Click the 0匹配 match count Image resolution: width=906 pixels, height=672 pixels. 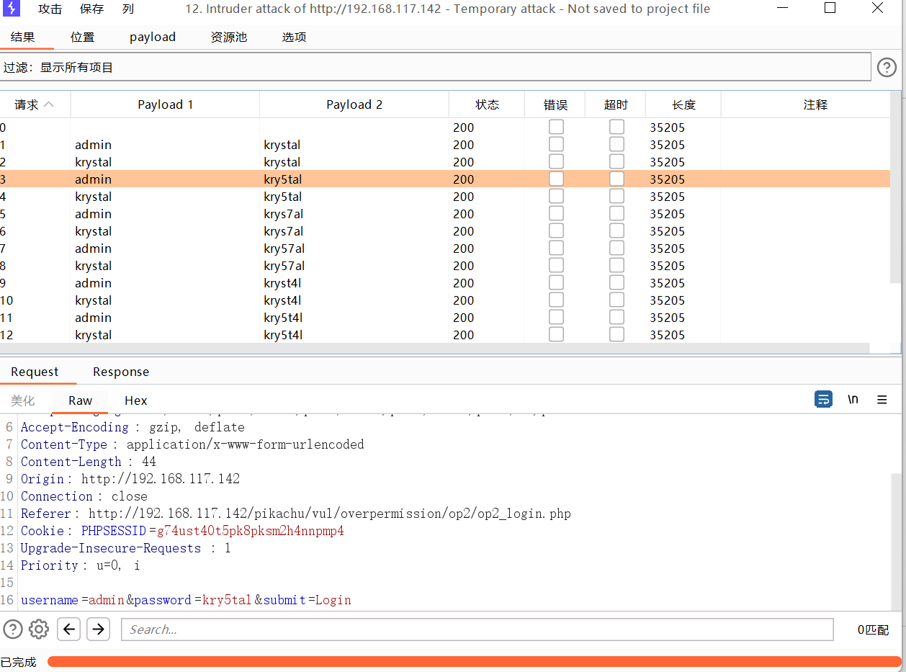(x=873, y=630)
